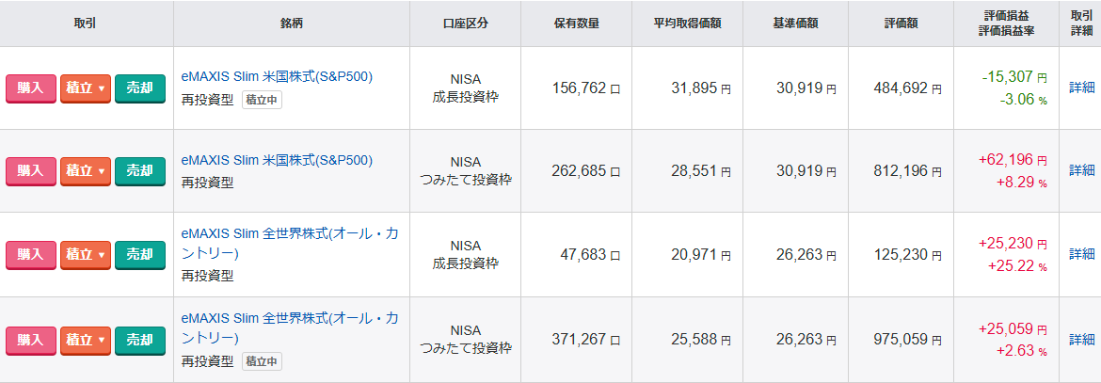
Task: Click 売却 for オール・カントリー 成長投資枠 row
Action: pos(139,254)
